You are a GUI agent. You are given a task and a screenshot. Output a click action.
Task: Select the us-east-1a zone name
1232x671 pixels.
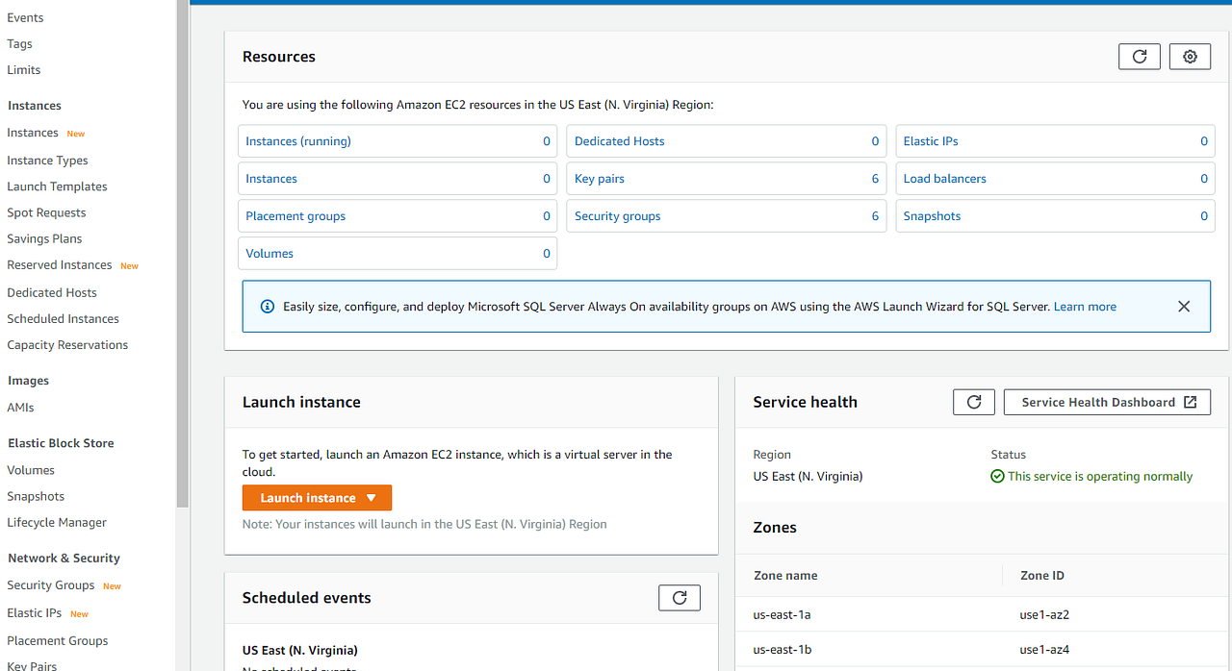click(x=782, y=613)
